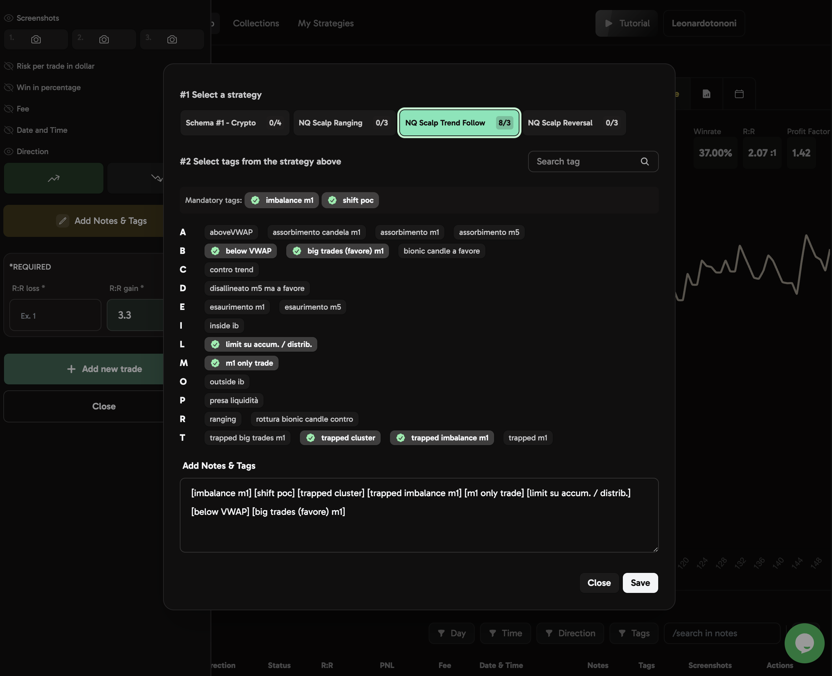Open the Tags filter dropdown

pos(634,633)
